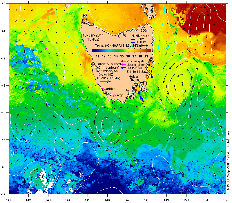Click the magenta slocum_glider legend arrow
The image size is (232, 203).
123,64
